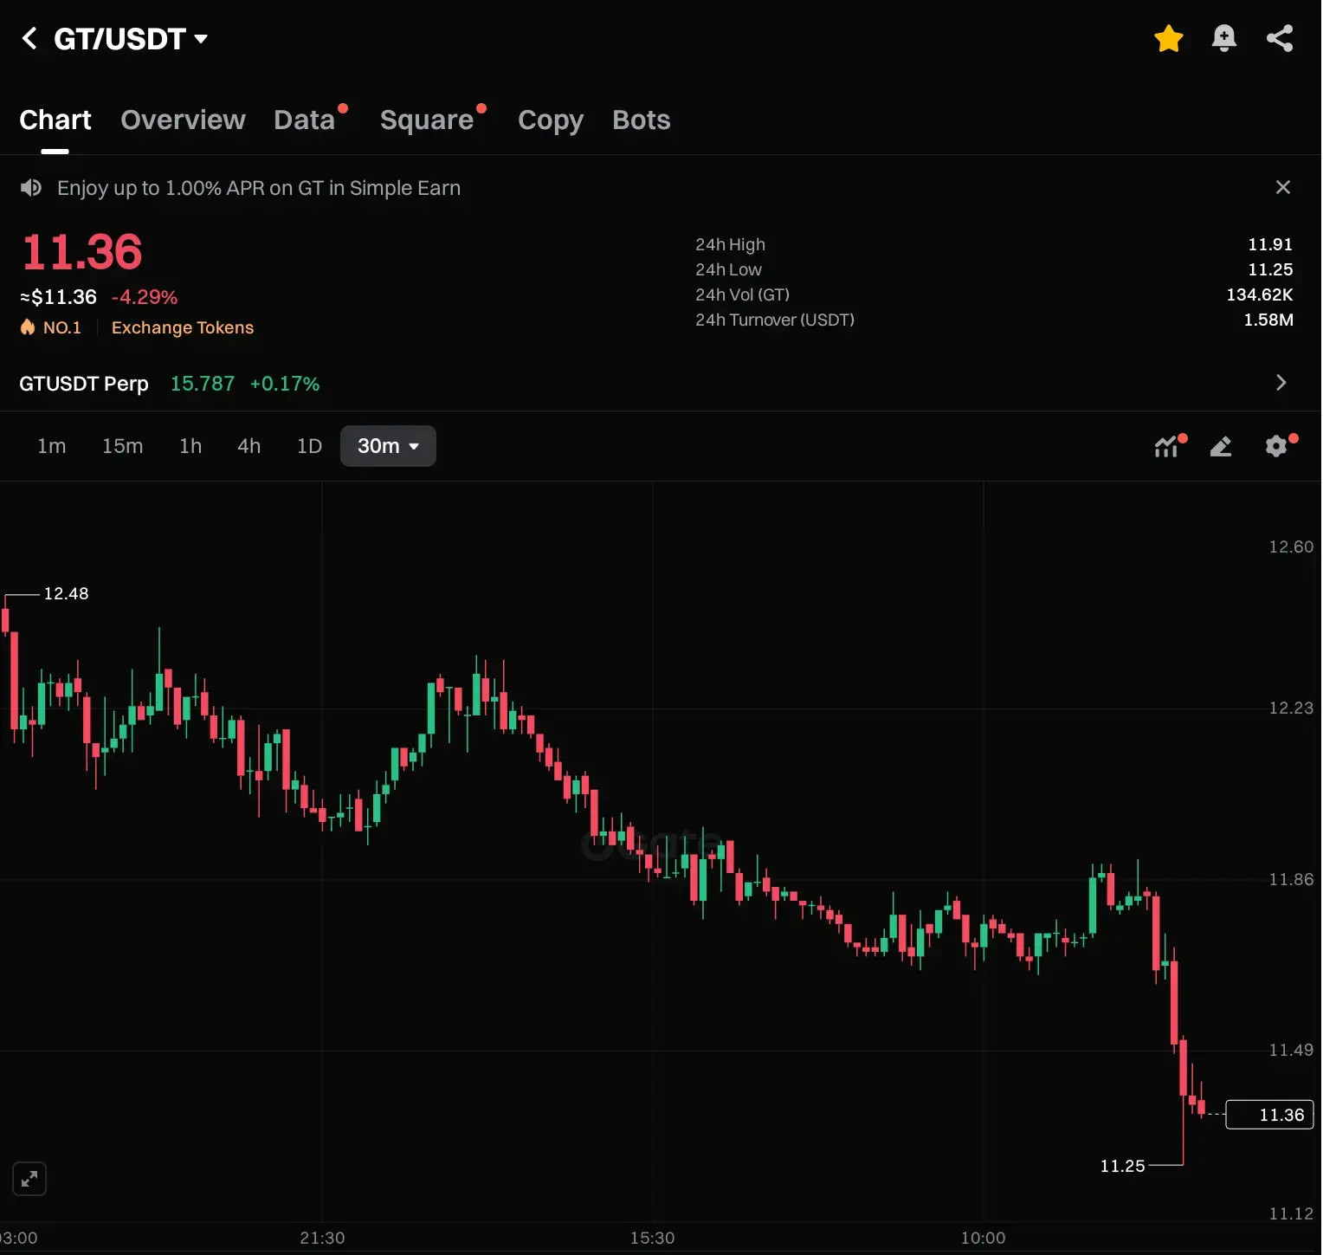Select the 1D timeframe

click(x=309, y=446)
